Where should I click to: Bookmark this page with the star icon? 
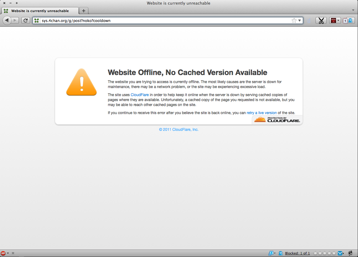[x=294, y=20]
